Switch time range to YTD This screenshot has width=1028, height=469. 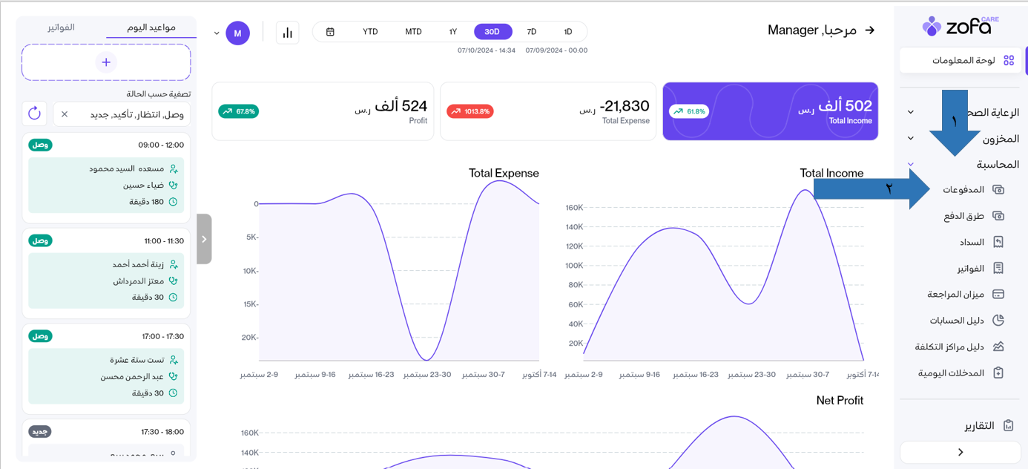click(370, 32)
